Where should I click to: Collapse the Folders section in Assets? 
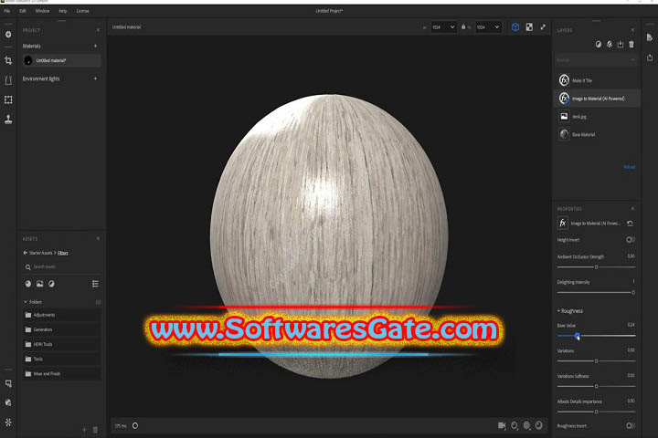point(26,302)
